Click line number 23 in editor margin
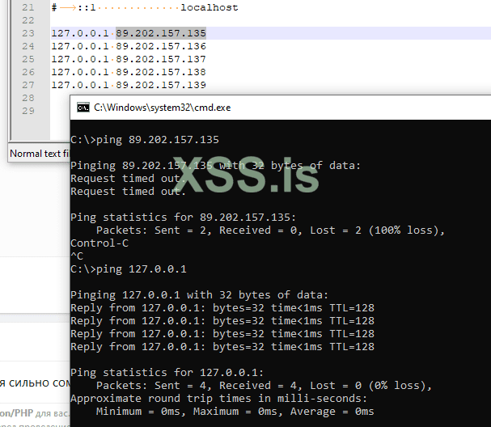 (28, 33)
